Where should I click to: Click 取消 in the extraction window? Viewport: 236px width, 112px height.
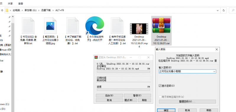coord(109,100)
